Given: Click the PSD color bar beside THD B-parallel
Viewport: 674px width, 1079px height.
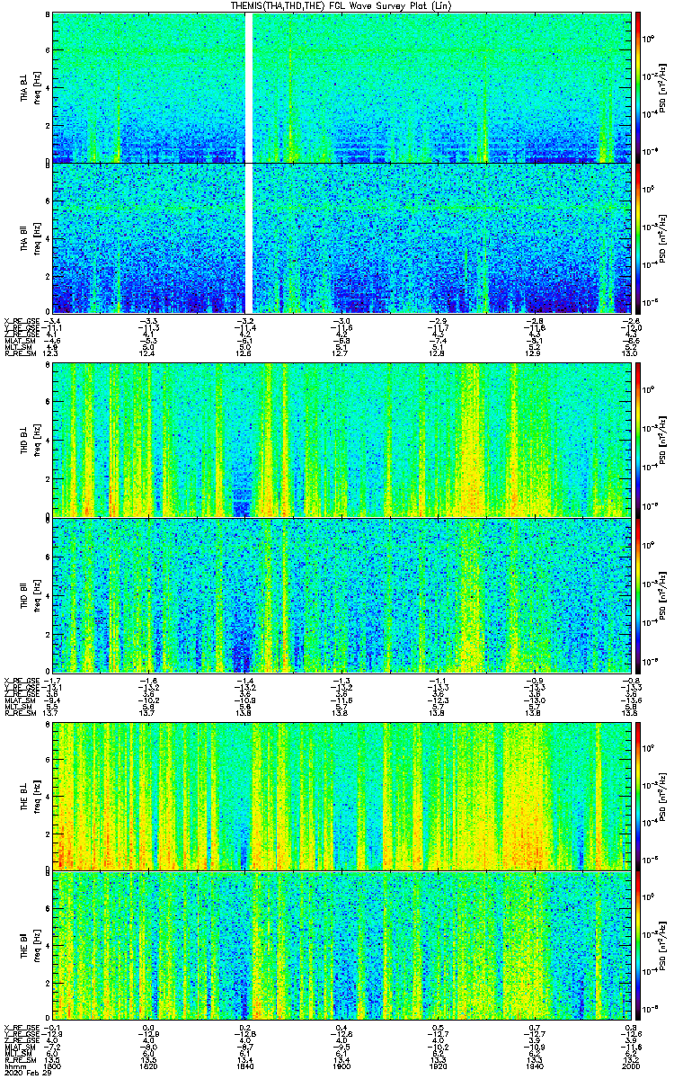Looking at the screenshot, I should click(637, 594).
